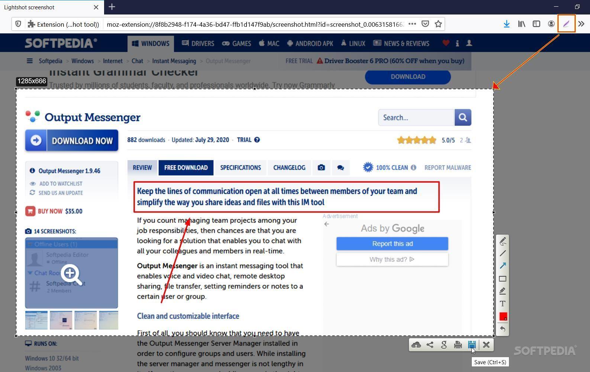This screenshot has width=590, height=372.
Task: Open the hamburger menu beside Softpedia breadcrumb
Action: 30,61
